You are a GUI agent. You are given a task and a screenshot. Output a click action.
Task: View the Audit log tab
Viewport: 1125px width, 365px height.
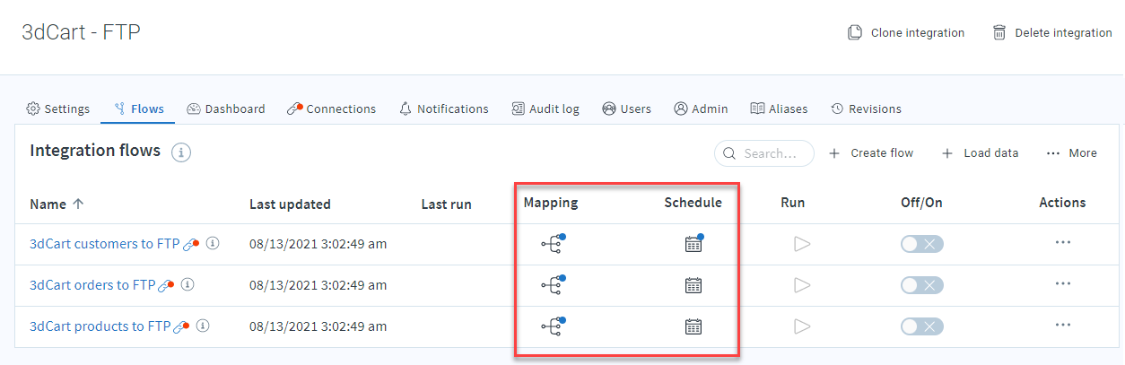[x=545, y=109]
